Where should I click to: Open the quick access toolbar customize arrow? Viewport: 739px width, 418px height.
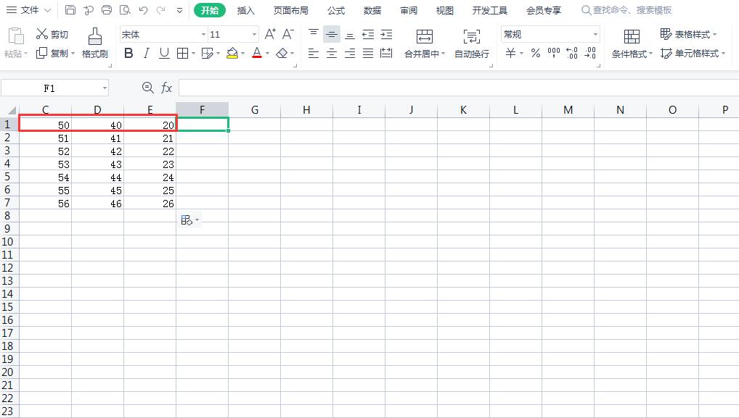pyautogui.click(x=179, y=10)
